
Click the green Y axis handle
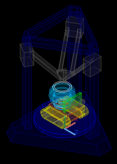65,122
